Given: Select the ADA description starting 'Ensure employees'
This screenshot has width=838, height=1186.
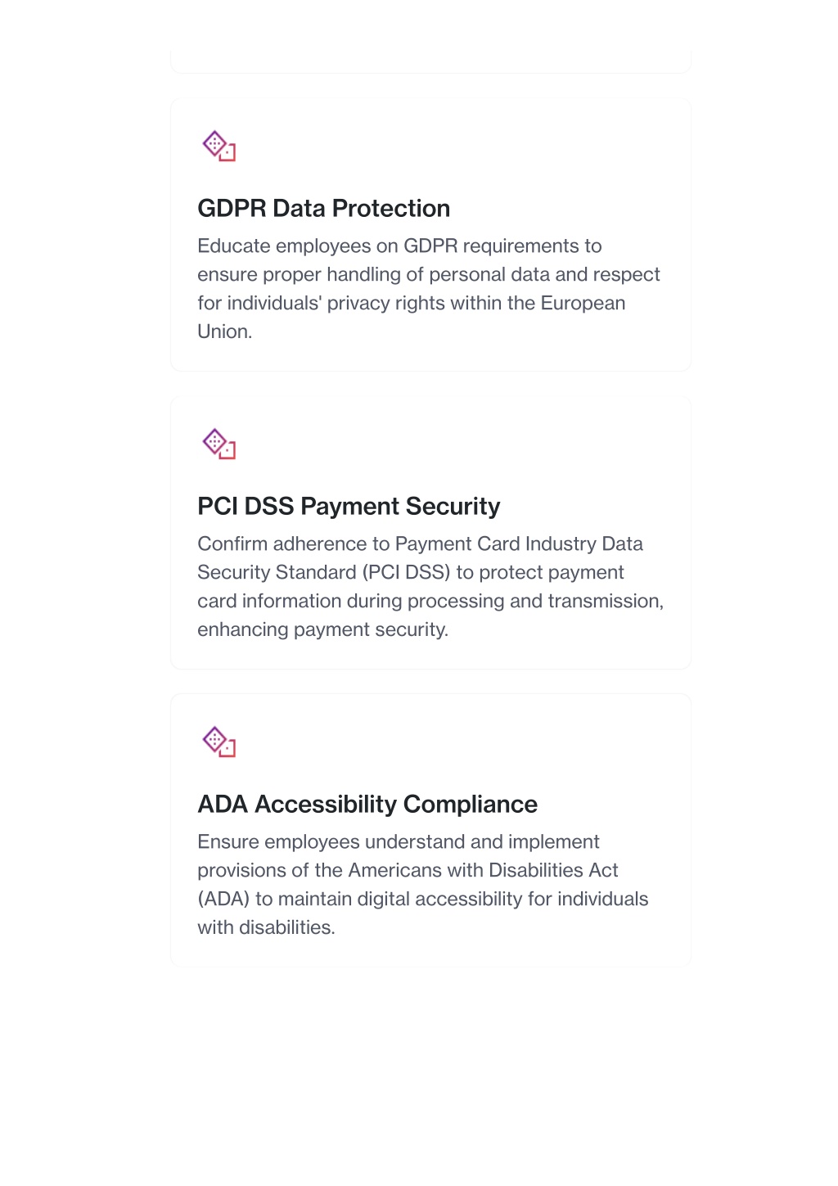Looking at the screenshot, I should pyautogui.click(x=423, y=885).
